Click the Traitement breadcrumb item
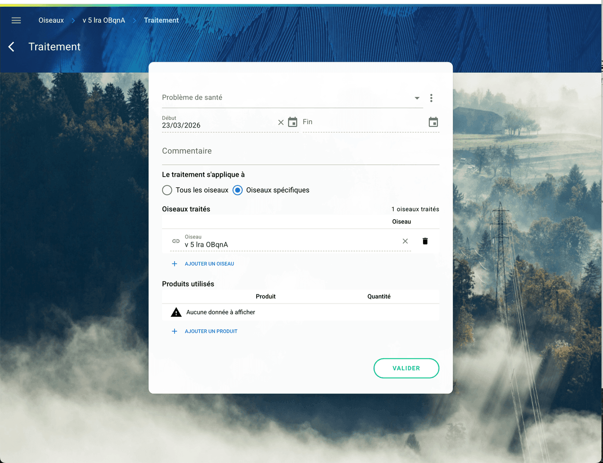The width and height of the screenshot is (603, 463). [161, 20]
